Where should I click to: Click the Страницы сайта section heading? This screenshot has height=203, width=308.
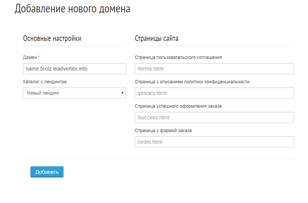coord(157,38)
